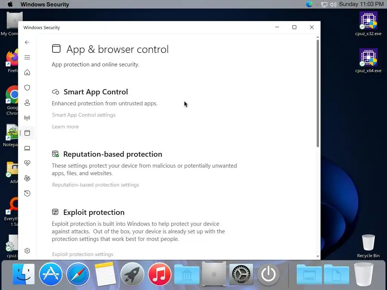Open Smart App Control settings link
387x290 pixels.
click(84, 115)
